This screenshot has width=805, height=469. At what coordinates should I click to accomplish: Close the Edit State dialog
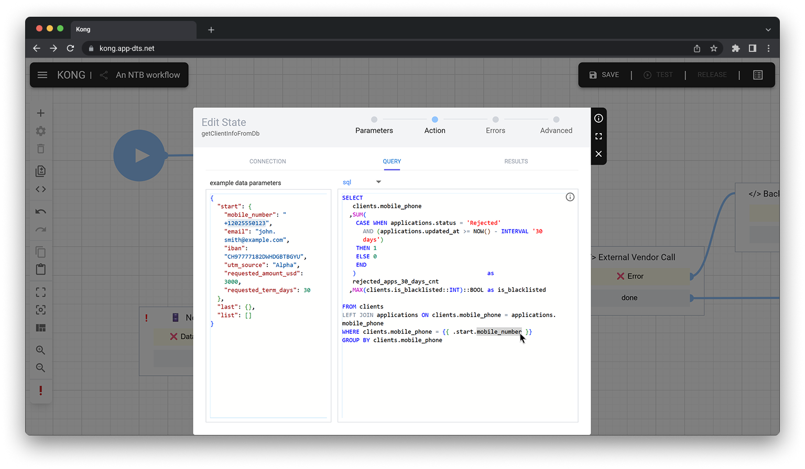599,154
